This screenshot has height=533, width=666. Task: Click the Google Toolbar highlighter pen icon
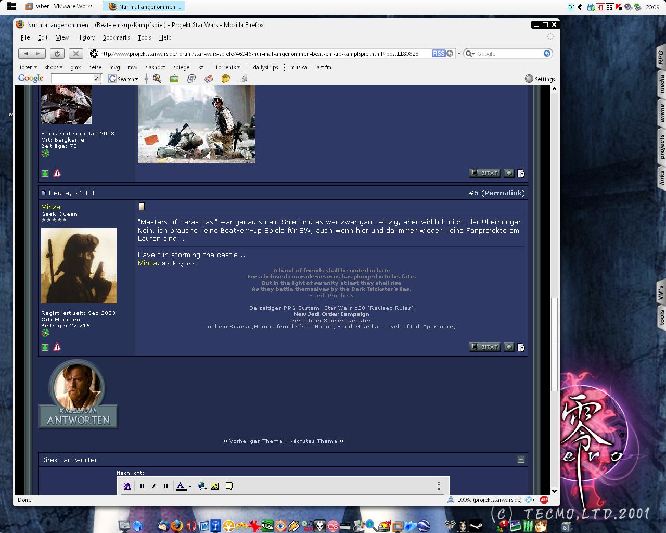pyautogui.click(x=243, y=79)
